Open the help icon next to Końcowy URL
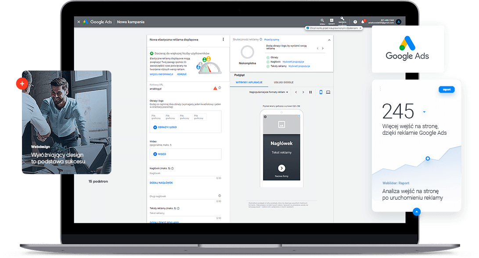Viewport: 479px width, 258px height. [220, 88]
